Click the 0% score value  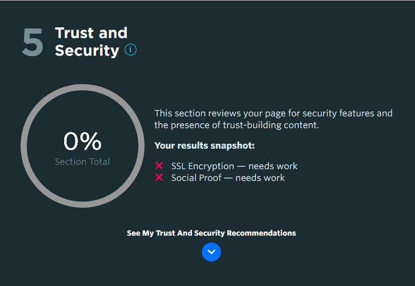(x=82, y=141)
